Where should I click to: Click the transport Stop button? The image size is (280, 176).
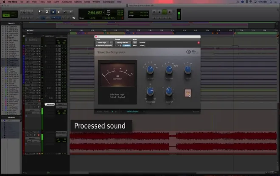coord(160,12)
